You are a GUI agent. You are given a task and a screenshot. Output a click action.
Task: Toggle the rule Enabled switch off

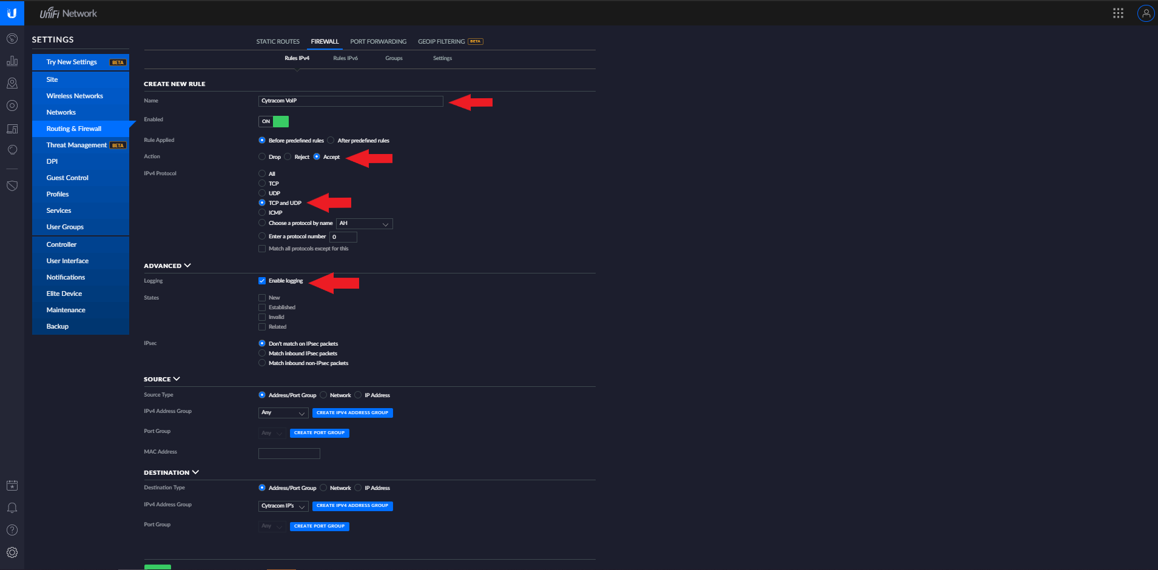point(273,121)
